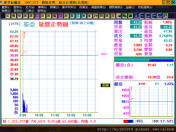Open the 操盤密碼(D) menu
Viewport: 176px width, 132px height.
tap(99, 7)
